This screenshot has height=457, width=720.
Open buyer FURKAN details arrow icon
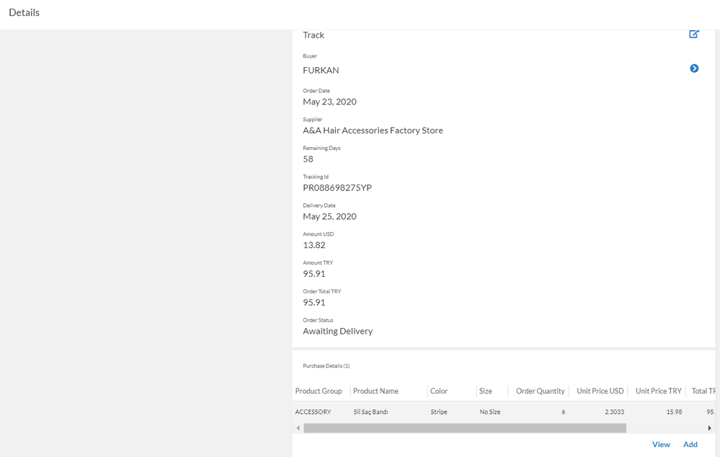click(694, 68)
